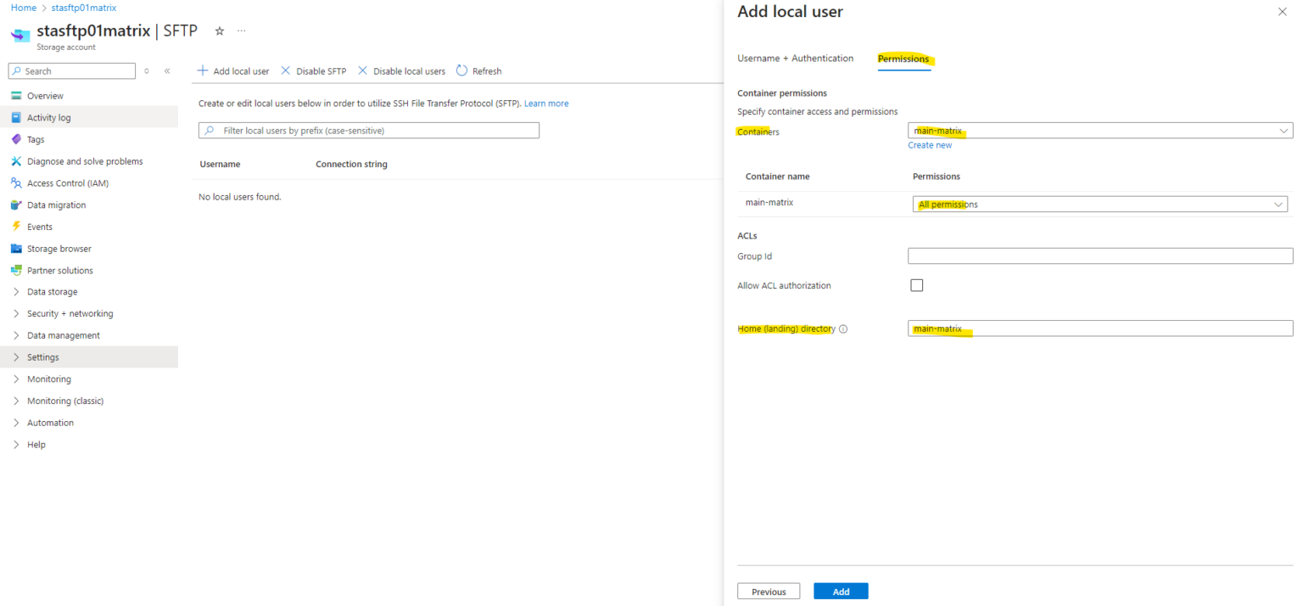Click the Add button to create user
The width and height of the screenshot is (1303, 606).
pyautogui.click(x=840, y=591)
